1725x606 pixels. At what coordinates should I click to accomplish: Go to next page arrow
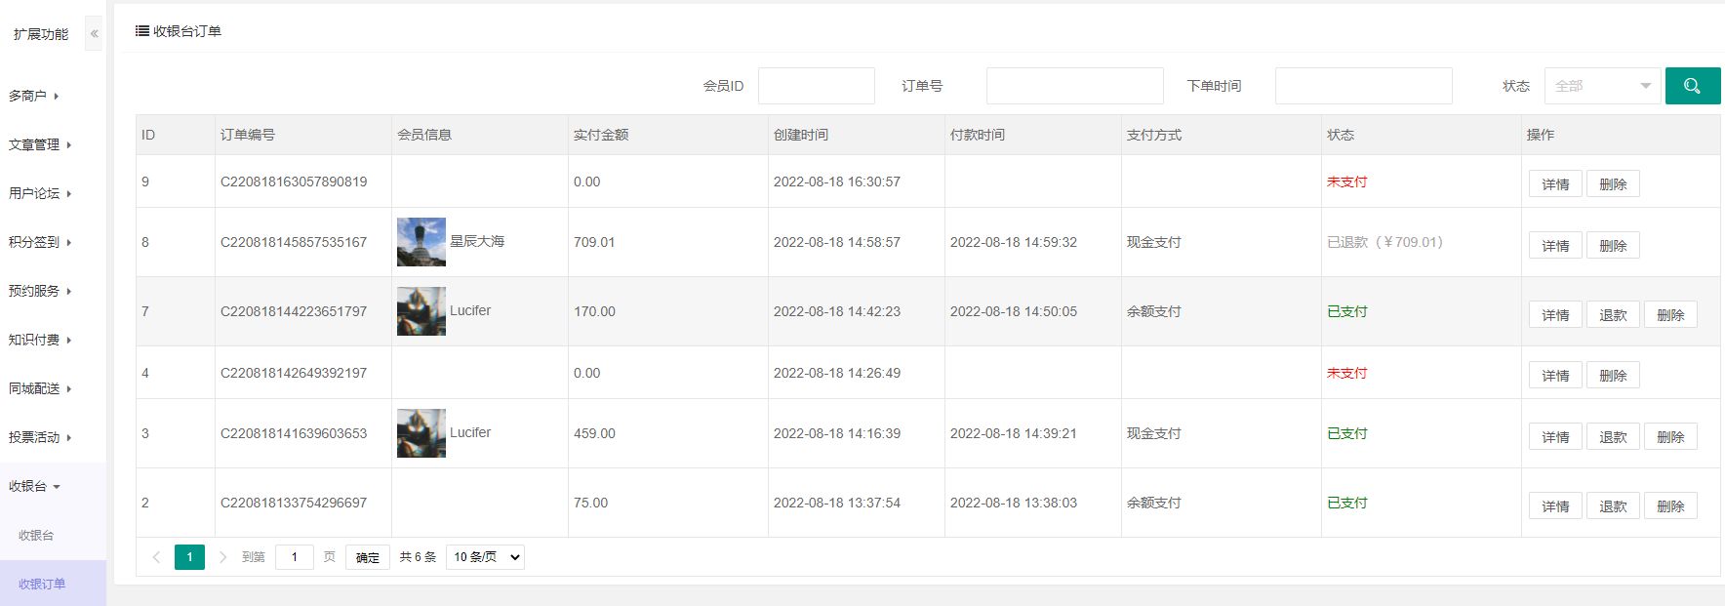coord(222,557)
